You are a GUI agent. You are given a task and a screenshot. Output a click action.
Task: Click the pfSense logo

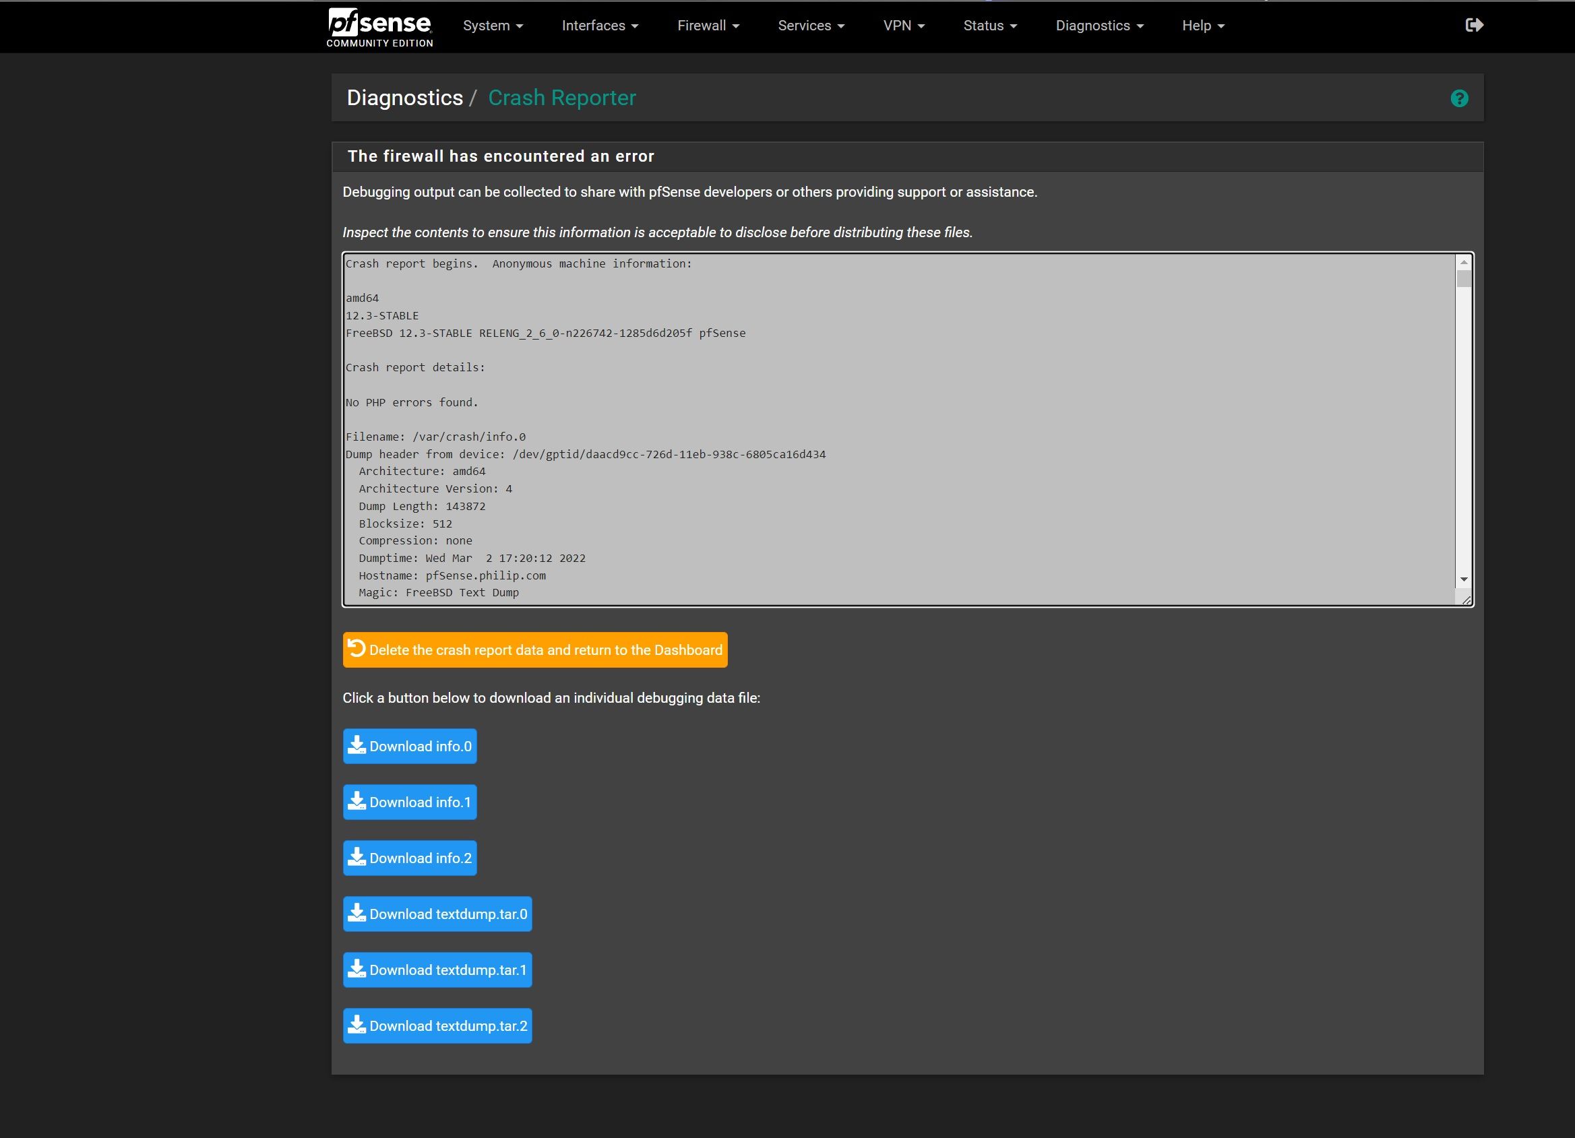(379, 24)
